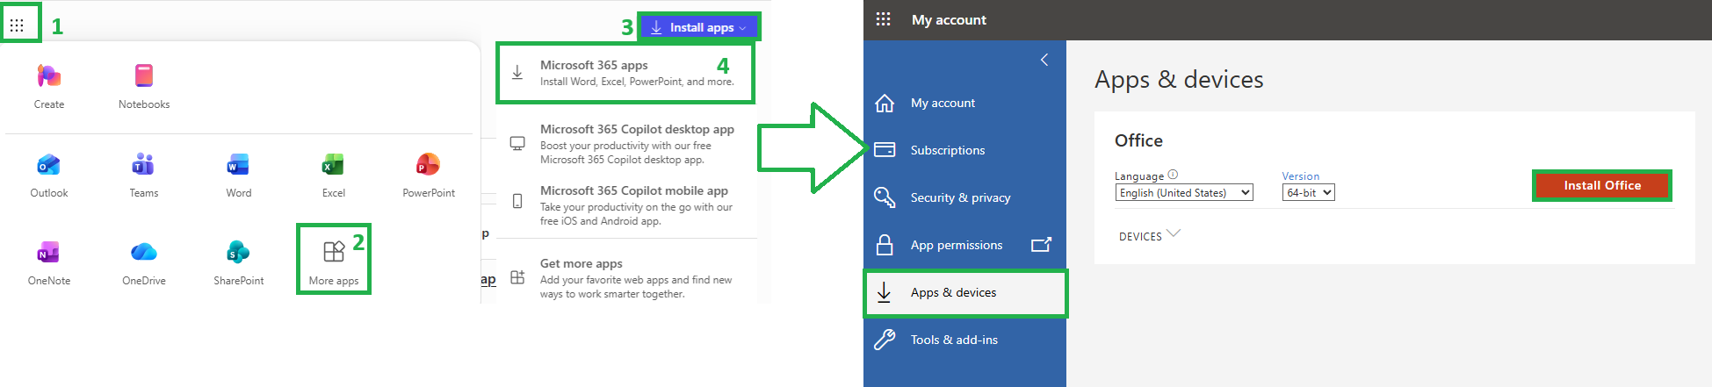Collapse the My account sidebar with chevron
Screen dimensions: 1712x387
(x=1044, y=60)
